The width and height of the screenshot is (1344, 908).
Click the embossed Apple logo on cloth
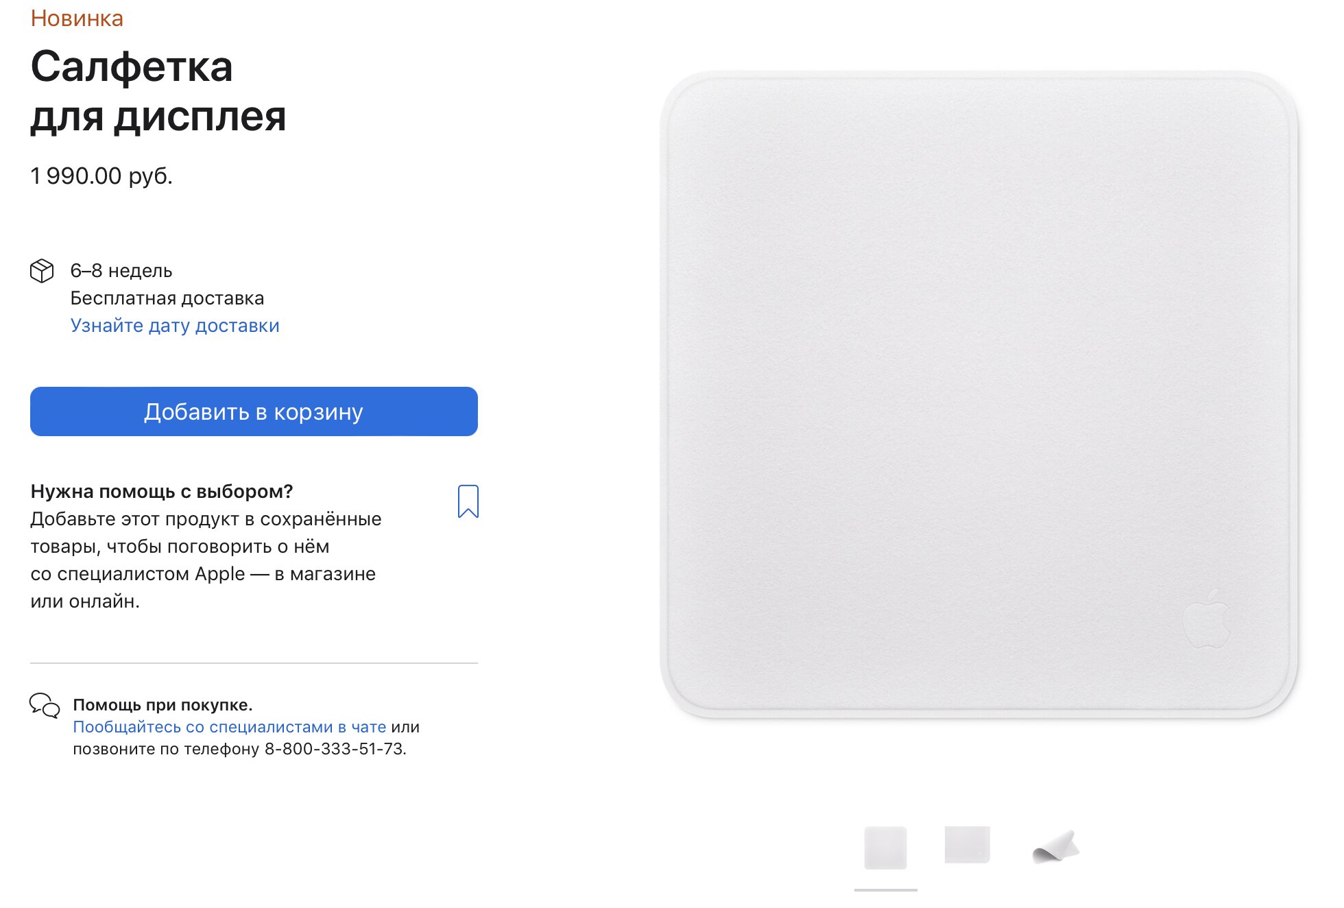[1207, 617]
